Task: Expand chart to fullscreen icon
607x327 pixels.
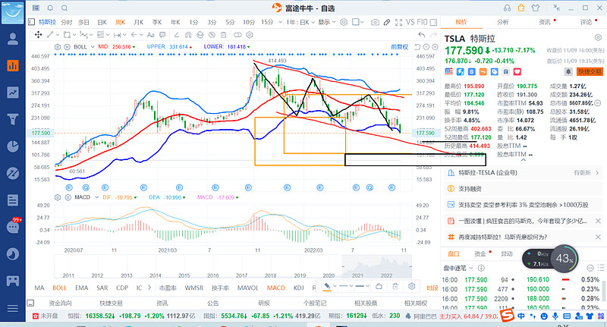Action: click(398, 23)
